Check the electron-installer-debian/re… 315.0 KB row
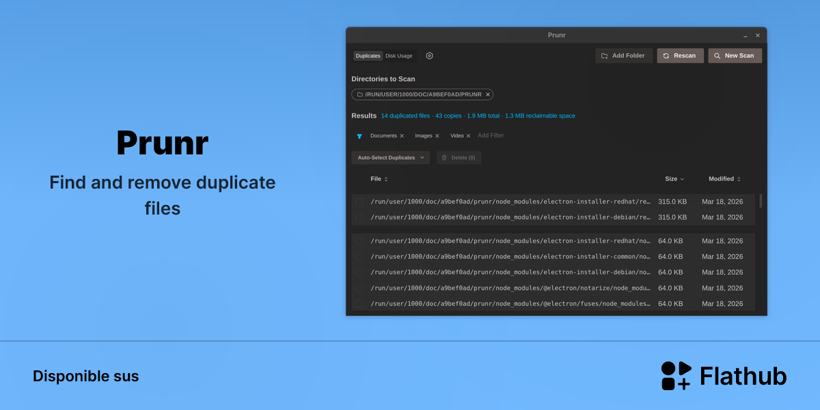Screen dimensions: 820x410 359,217
